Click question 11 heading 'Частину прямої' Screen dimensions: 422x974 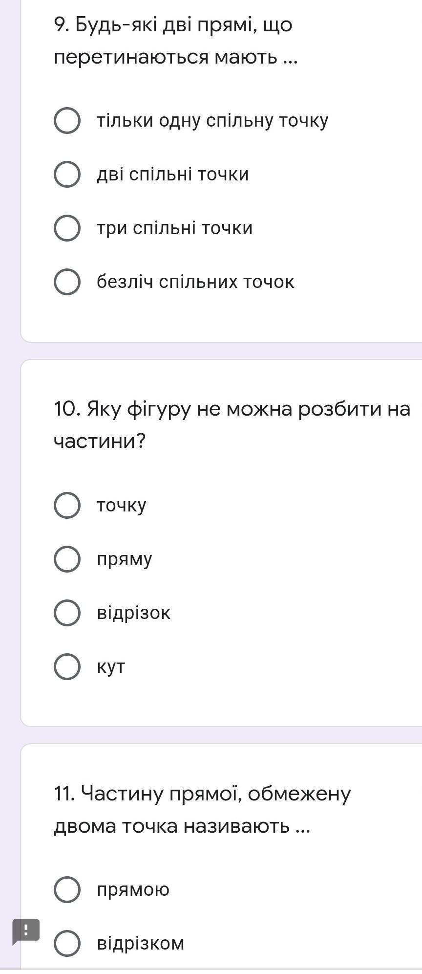202,809
